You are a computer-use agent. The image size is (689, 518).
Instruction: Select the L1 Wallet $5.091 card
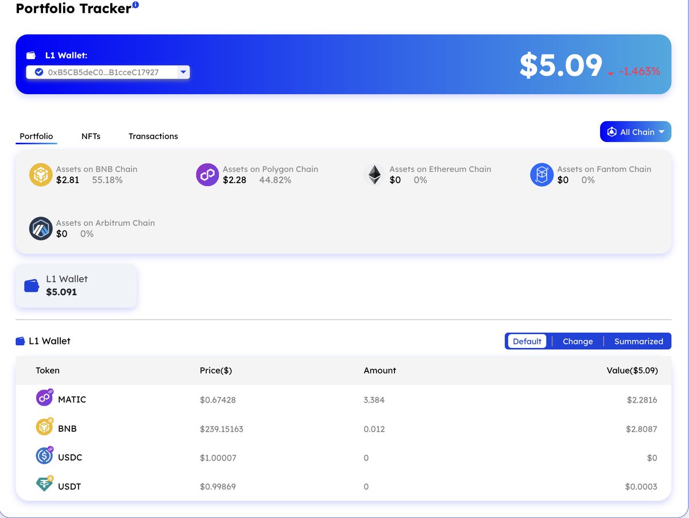pos(76,285)
